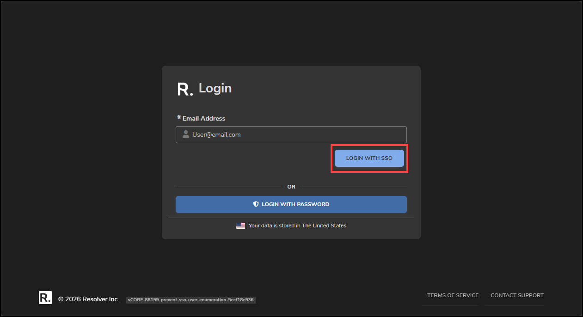Click the United States flag icon

pyautogui.click(x=240, y=226)
